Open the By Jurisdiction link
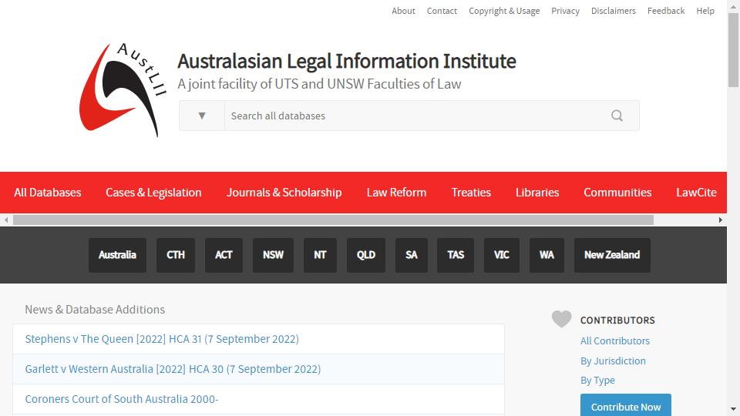The width and height of the screenshot is (740, 416). (x=613, y=361)
